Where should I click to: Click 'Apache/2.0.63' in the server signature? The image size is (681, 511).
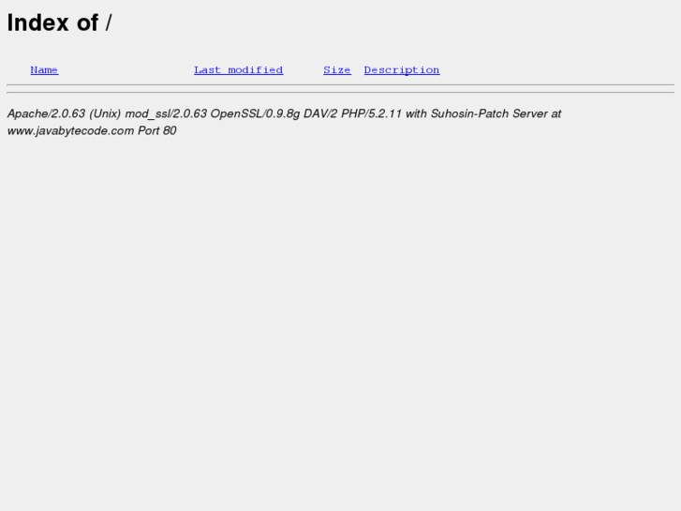click(x=46, y=113)
